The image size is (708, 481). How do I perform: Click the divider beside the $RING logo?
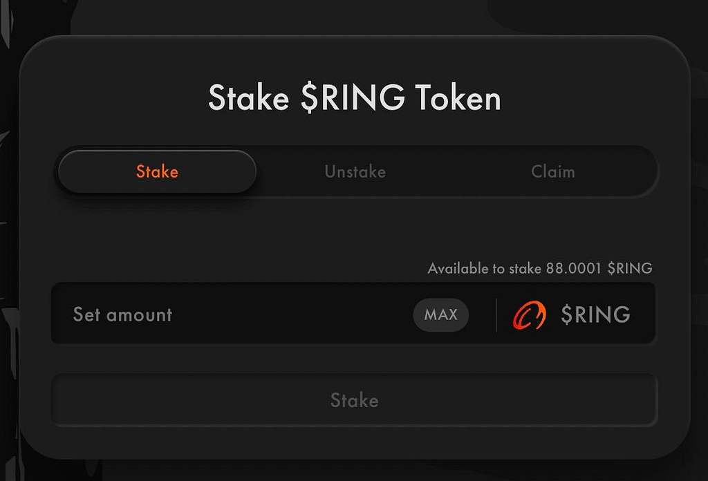click(496, 315)
